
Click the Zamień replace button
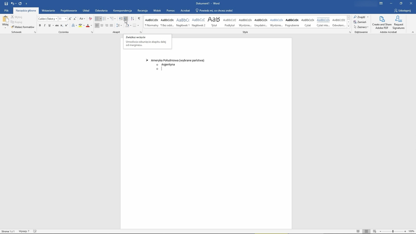360,22
